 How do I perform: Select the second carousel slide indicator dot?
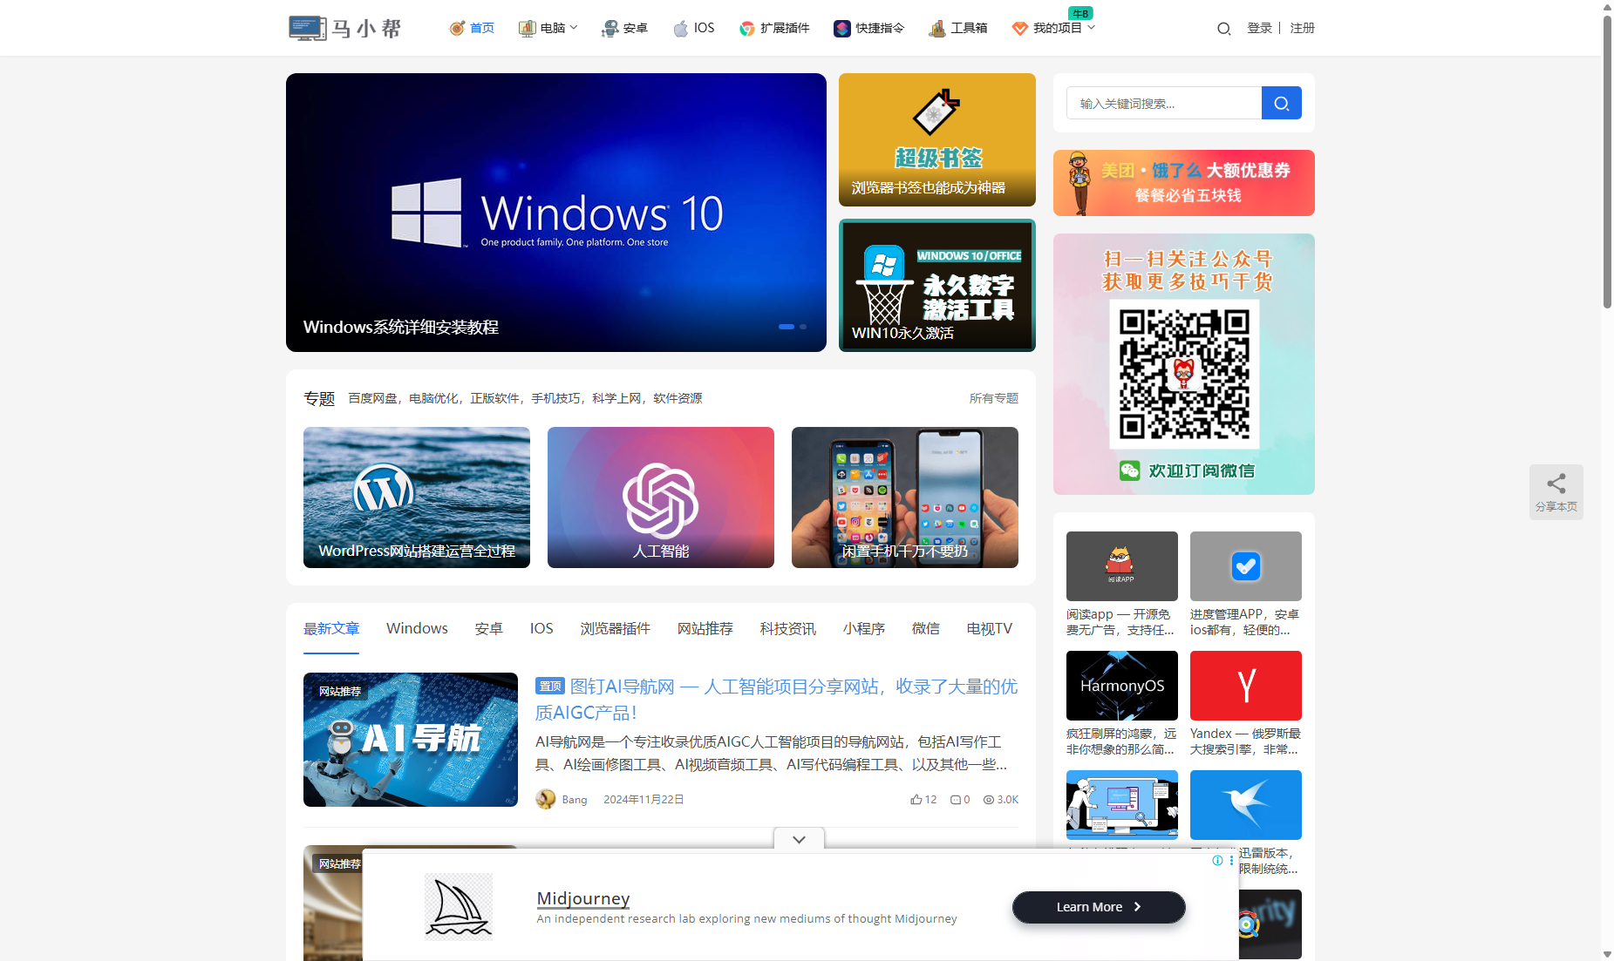coord(803,327)
